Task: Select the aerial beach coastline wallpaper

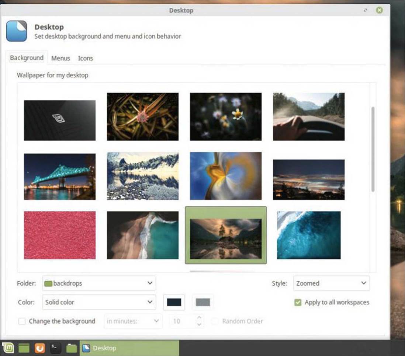Action: point(143,235)
